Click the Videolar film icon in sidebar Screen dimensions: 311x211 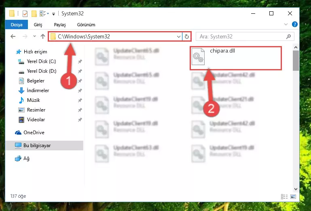point(21,120)
